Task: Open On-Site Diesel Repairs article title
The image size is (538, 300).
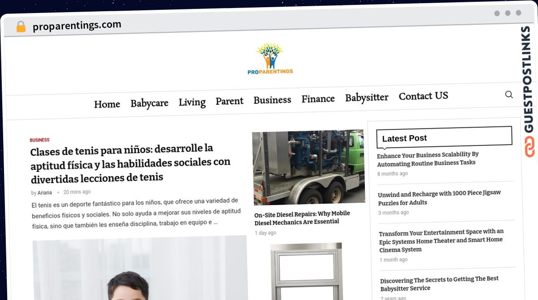Action: click(x=302, y=218)
